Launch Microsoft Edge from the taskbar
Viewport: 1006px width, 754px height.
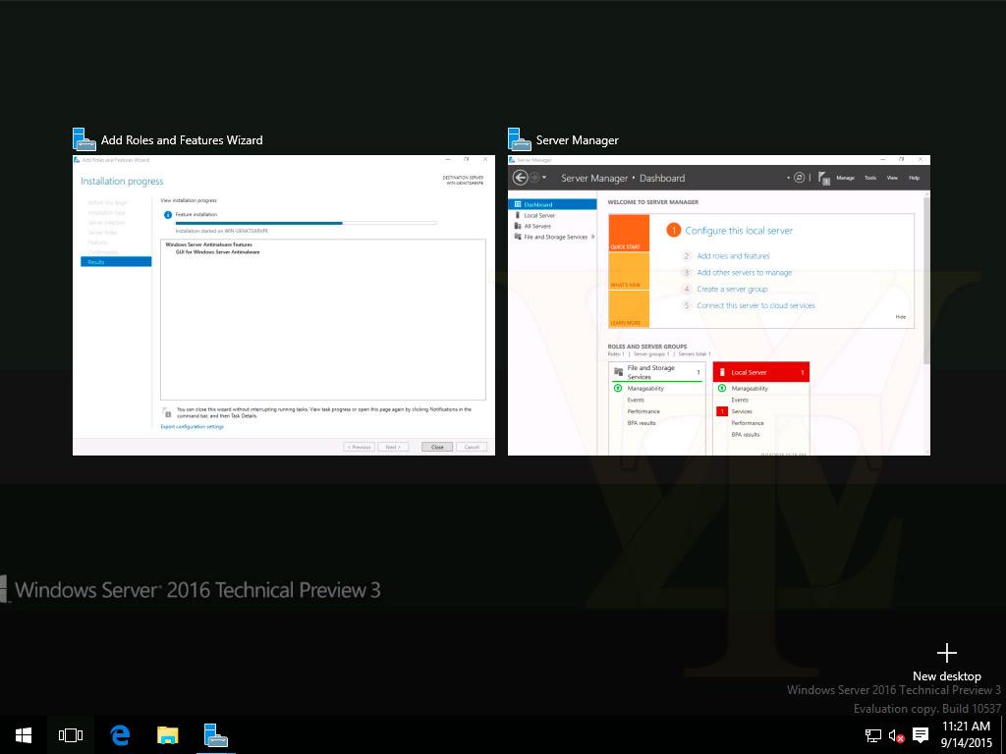point(120,734)
